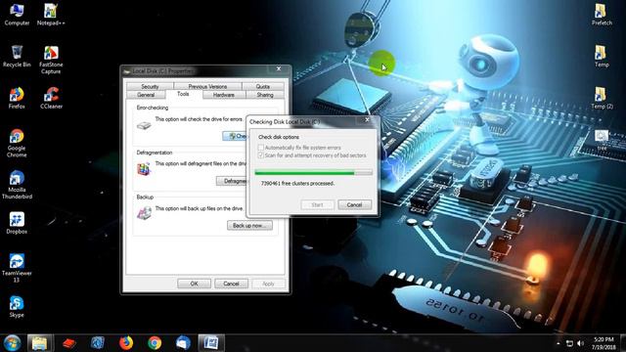This screenshot has width=626, height=352.
Task: Switch to the Quota tab
Action: point(263,86)
